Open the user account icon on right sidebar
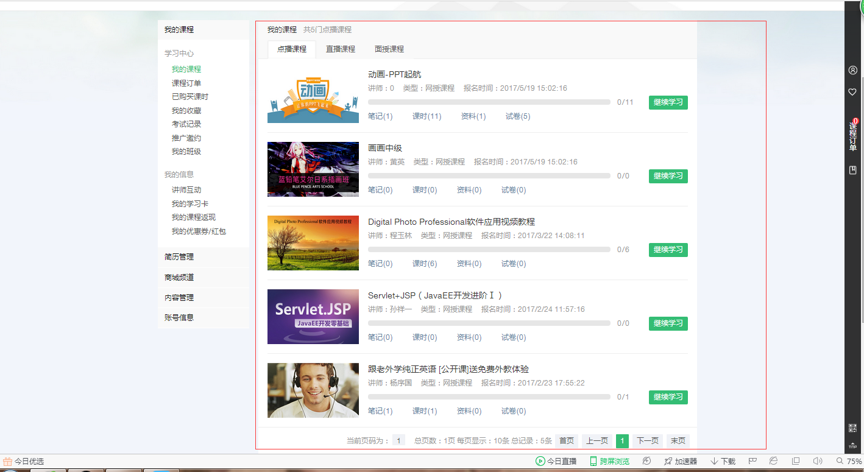 852,70
